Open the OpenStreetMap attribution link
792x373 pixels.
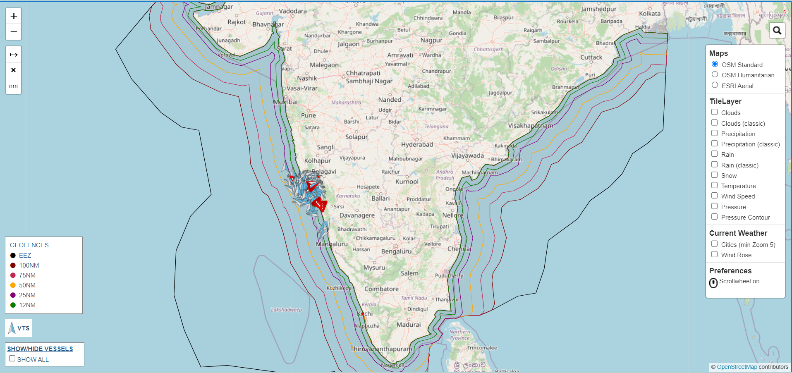click(x=737, y=367)
